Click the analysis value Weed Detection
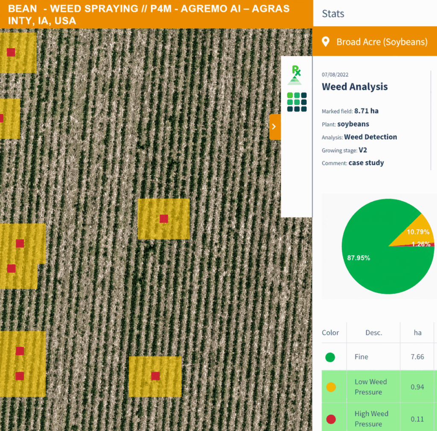Image resolution: width=437 pixels, height=431 pixels. coord(370,137)
